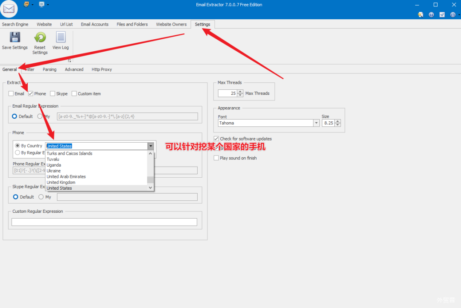This screenshot has height=308, width=461.
Task: Enable Play sound on finish
Action: pyautogui.click(x=216, y=158)
